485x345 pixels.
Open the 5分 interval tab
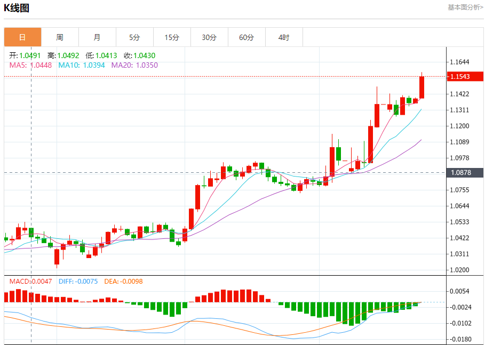click(x=135, y=37)
